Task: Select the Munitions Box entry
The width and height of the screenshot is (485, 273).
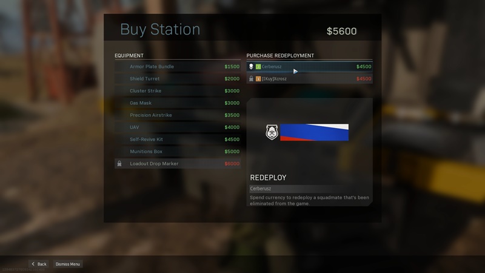Action: point(178,151)
